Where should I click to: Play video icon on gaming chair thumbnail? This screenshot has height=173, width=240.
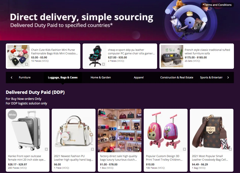tap(103, 64)
